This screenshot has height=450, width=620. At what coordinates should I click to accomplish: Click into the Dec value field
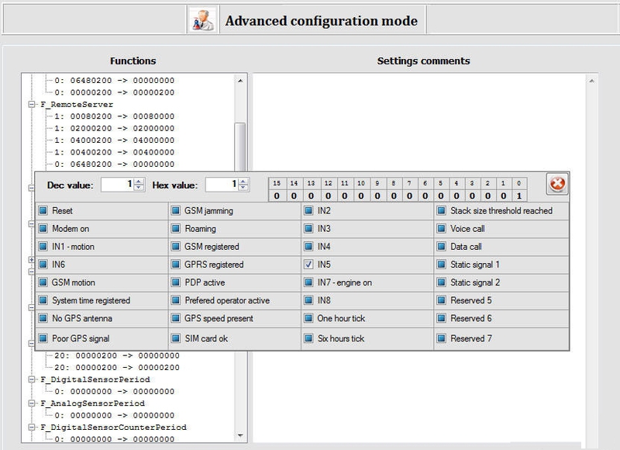pos(118,185)
